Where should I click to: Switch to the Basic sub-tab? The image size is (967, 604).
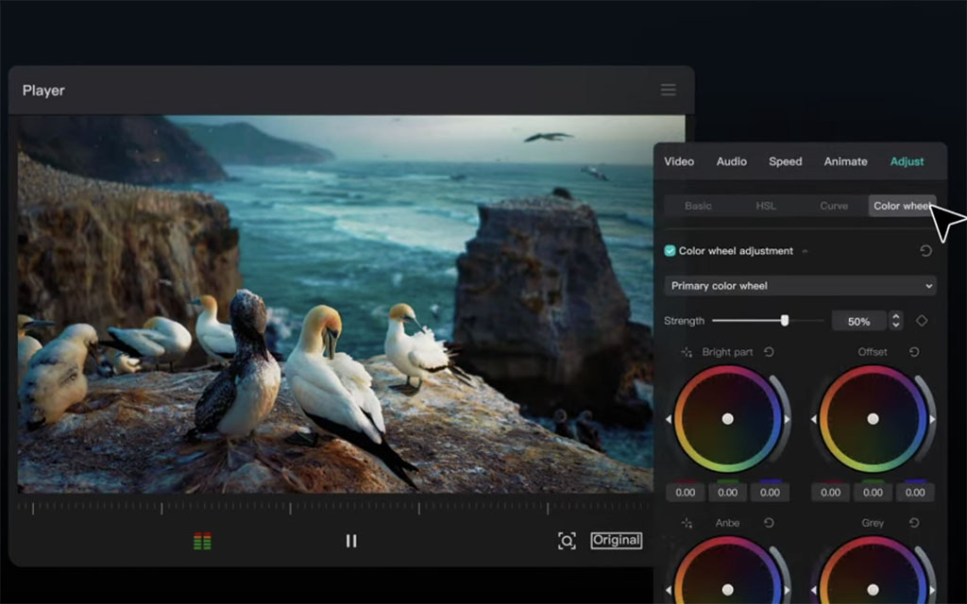(698, 206)
